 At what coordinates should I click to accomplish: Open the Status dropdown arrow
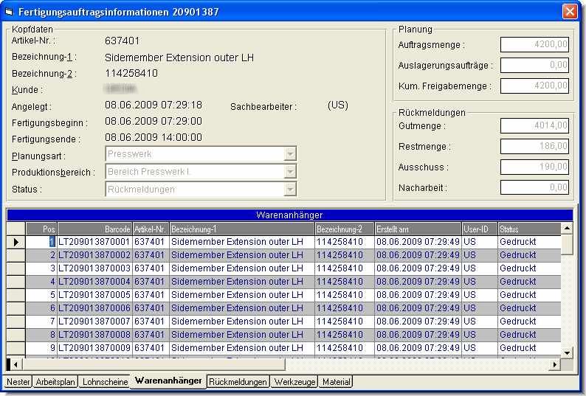[290, 190]
